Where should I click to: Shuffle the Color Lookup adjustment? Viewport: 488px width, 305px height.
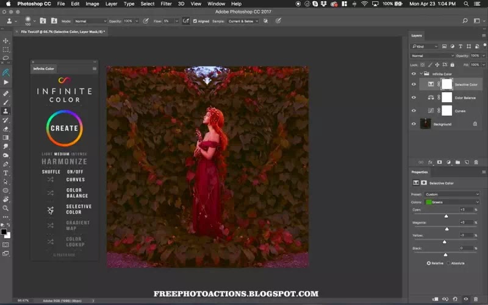tap(51, 242)
